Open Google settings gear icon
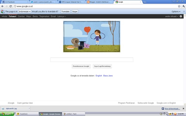Image resolution: width=186 pixels, height=116 pixels. coord(181,16)
